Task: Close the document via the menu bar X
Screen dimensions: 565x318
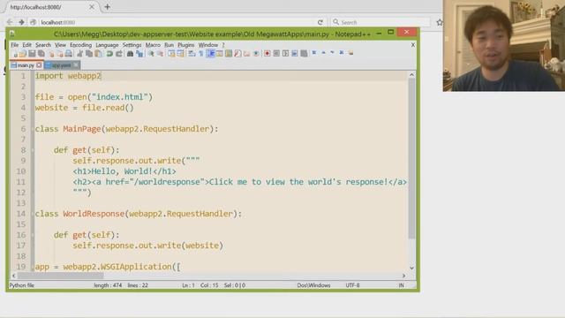Action: 413,45
